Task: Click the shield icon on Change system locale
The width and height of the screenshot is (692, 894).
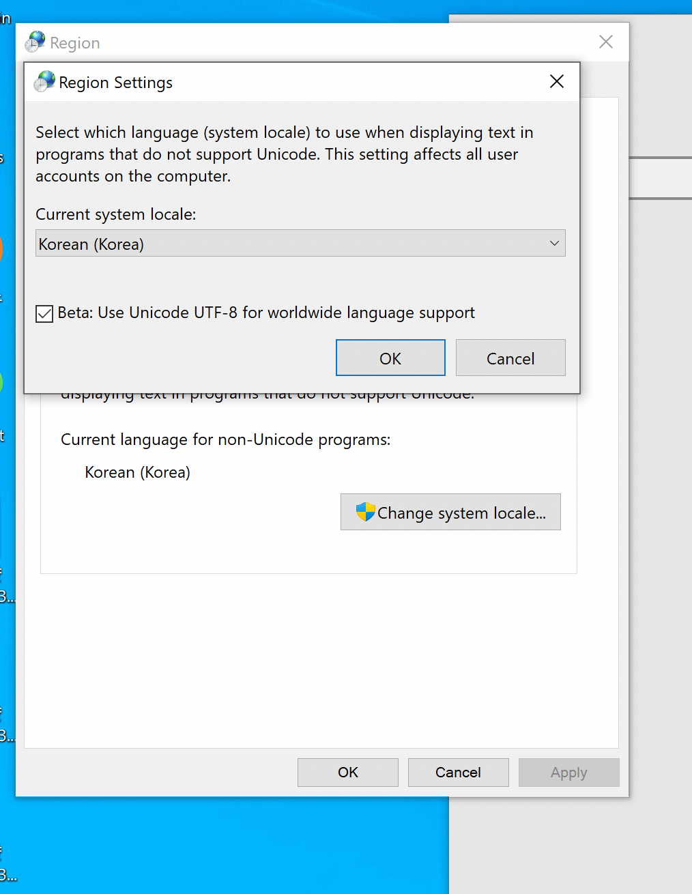Action: pos(366,512)
